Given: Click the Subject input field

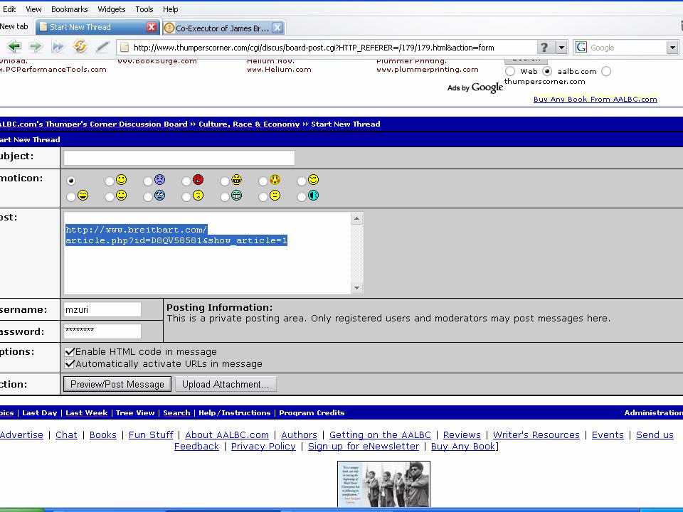Looking at the screenshot, I should [x=179, y=158].
